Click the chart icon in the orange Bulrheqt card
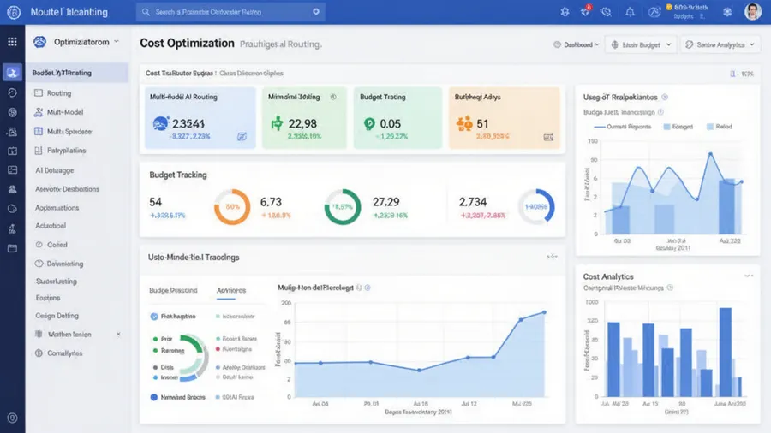 (548, 137)
